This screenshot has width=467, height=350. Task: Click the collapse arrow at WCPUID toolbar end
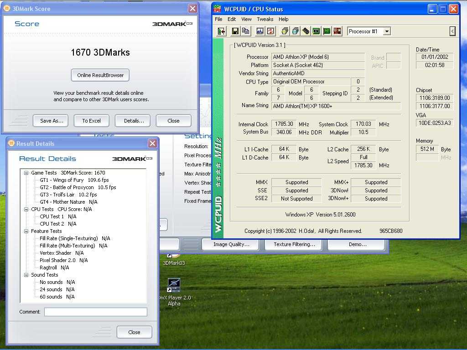coord(452,31)
